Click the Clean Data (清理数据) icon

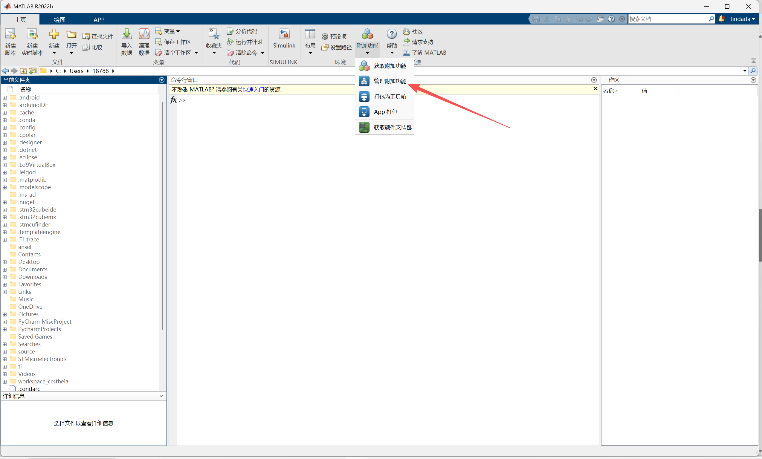tap(144, 35)
